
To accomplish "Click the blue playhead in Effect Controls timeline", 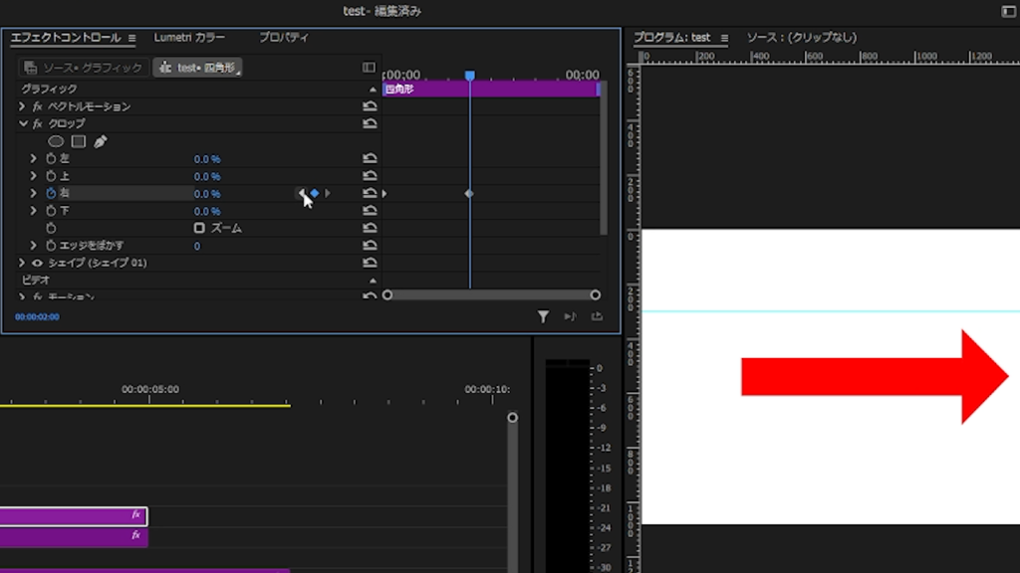I will click(x=470, y=76).
